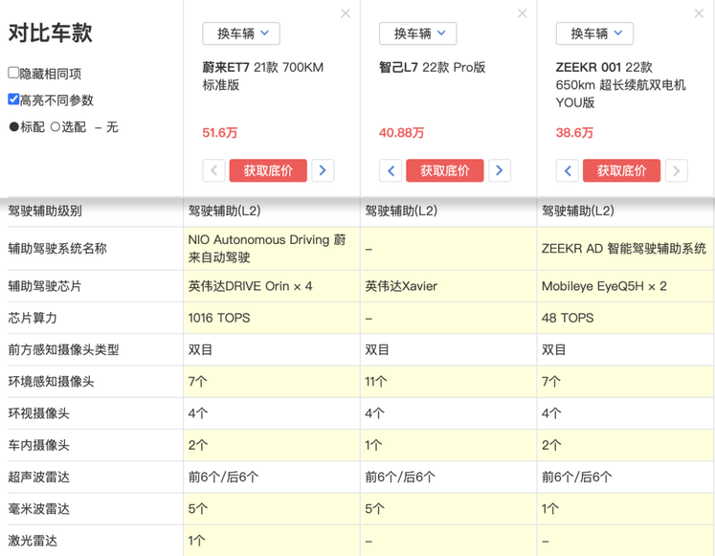
Task: Get the lowest price for 智己L7
Action: click(x=444, y=170)
